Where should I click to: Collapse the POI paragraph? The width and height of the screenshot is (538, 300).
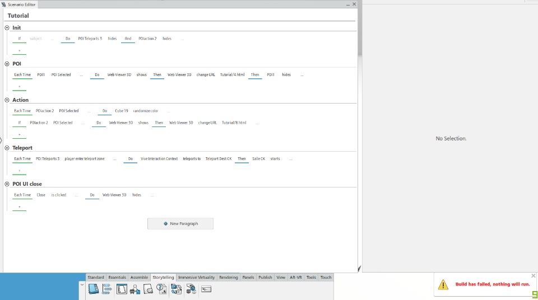7,64
